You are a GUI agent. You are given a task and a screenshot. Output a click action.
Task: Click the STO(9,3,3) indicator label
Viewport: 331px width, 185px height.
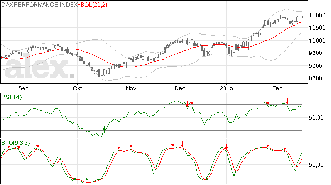coord(16,143)
